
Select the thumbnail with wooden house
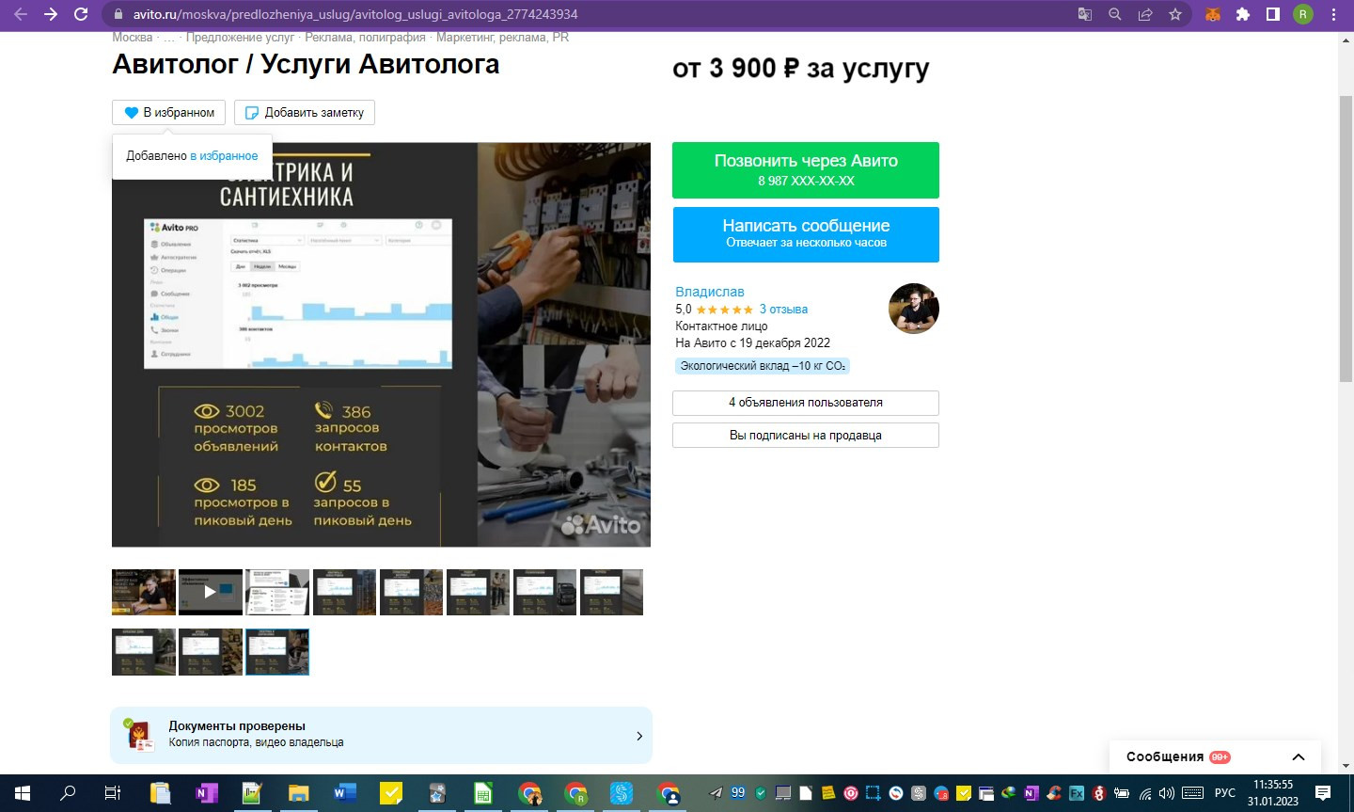[x=144, y=652]
